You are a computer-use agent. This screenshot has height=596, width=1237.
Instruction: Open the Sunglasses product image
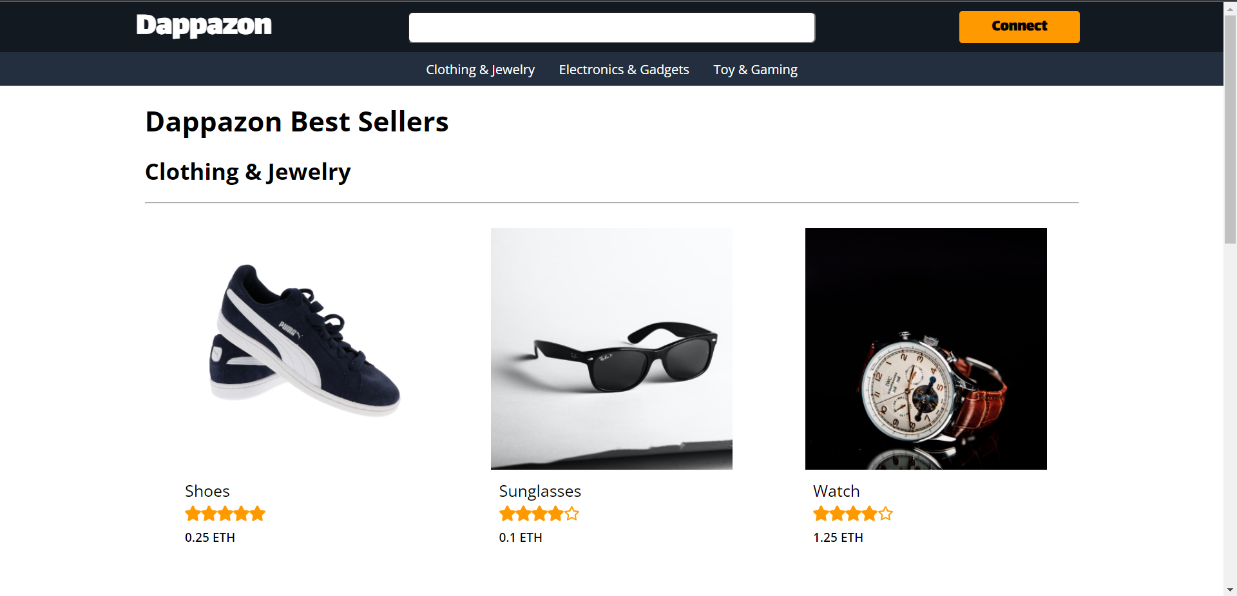(611, 349)
